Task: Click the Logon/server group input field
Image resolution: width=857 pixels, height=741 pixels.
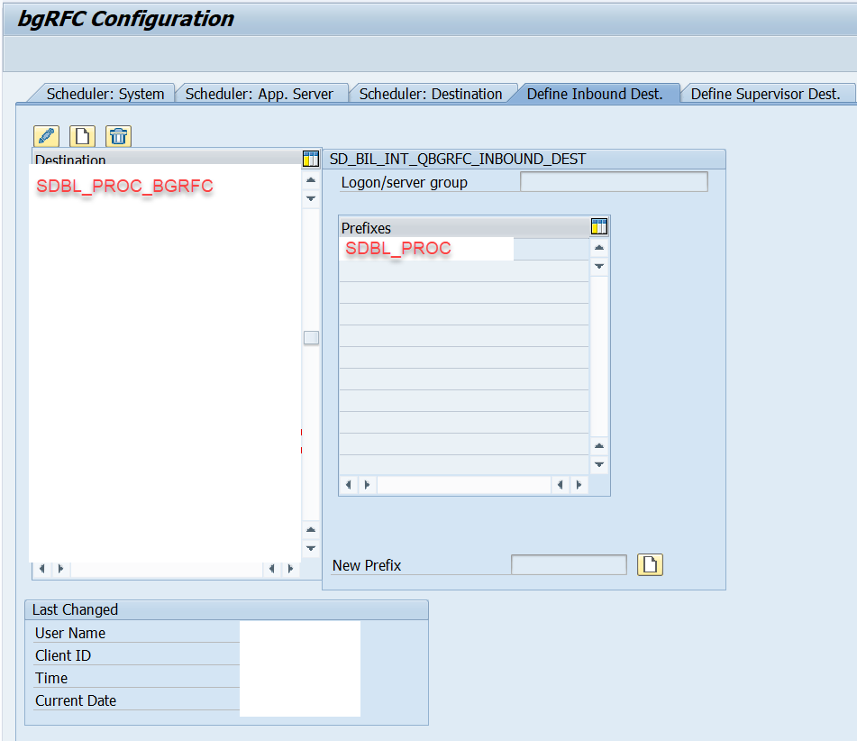Action: pos(614,181)
